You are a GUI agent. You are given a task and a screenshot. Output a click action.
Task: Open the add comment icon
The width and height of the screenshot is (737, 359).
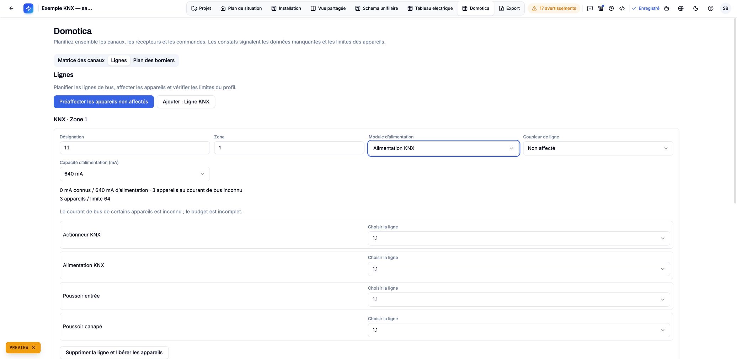tap(590, 8)
